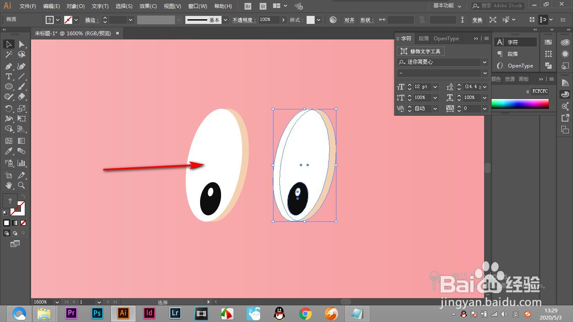Open the font size 12 pt dropdown

click(x=435, y=87)
